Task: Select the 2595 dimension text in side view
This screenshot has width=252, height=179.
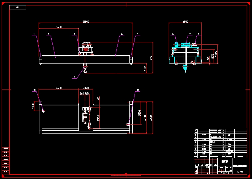Action: 217,54
